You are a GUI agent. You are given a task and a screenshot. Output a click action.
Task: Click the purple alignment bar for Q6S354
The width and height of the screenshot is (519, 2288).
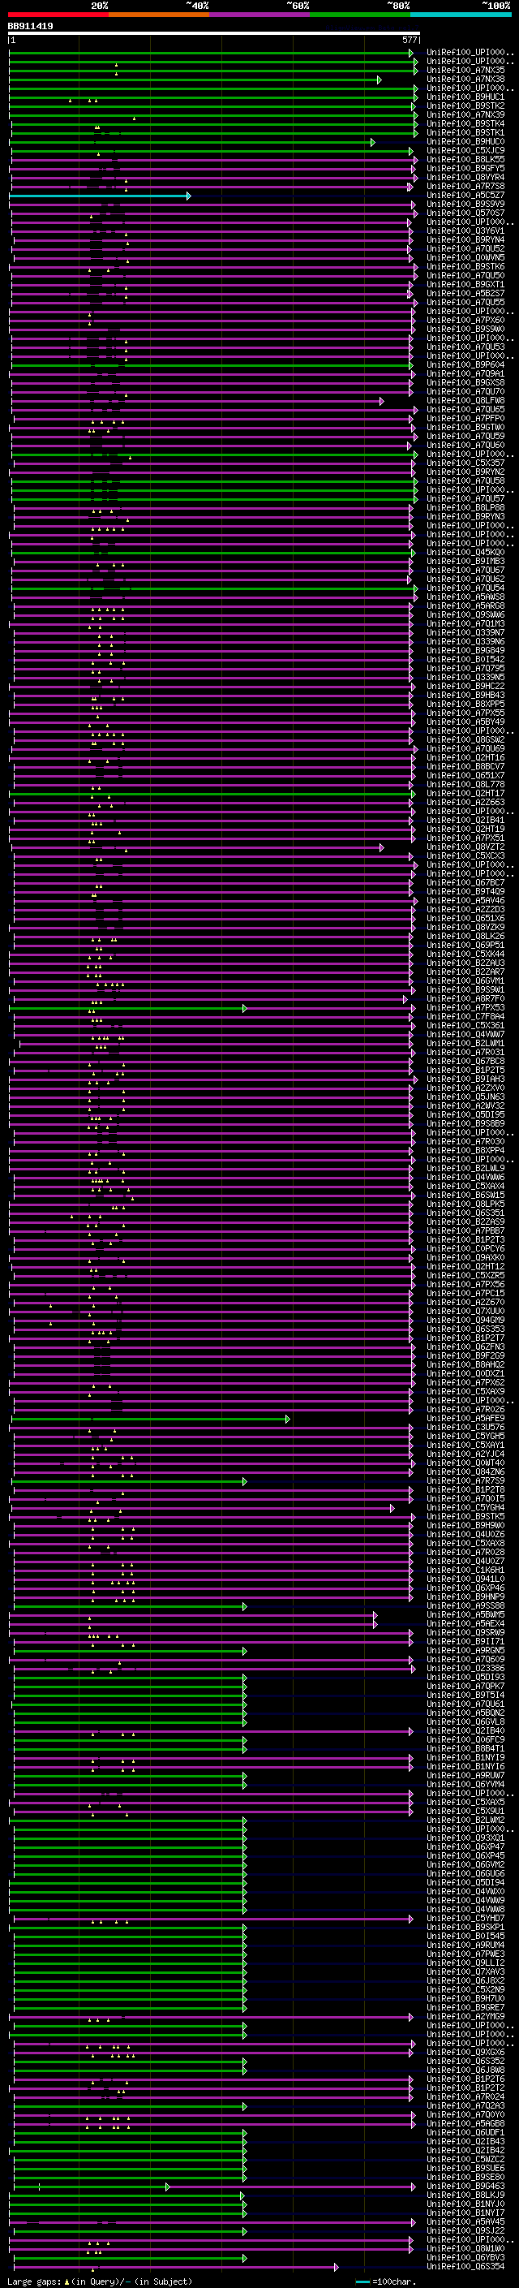point(175,2268)
